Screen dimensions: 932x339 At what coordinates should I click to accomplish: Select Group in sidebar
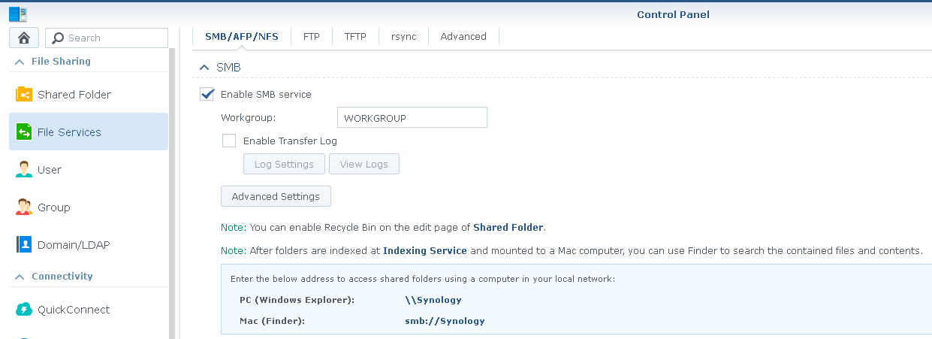pos(89,207)
